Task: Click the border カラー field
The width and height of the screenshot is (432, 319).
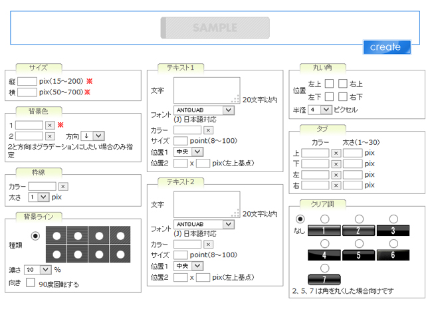Action: click(43, 187)
